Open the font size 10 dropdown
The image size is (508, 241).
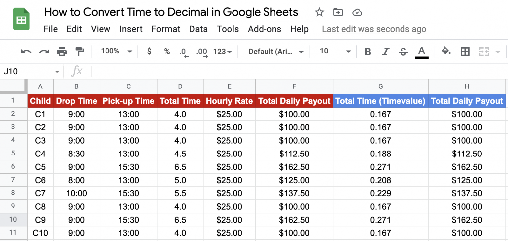(335, 51)
